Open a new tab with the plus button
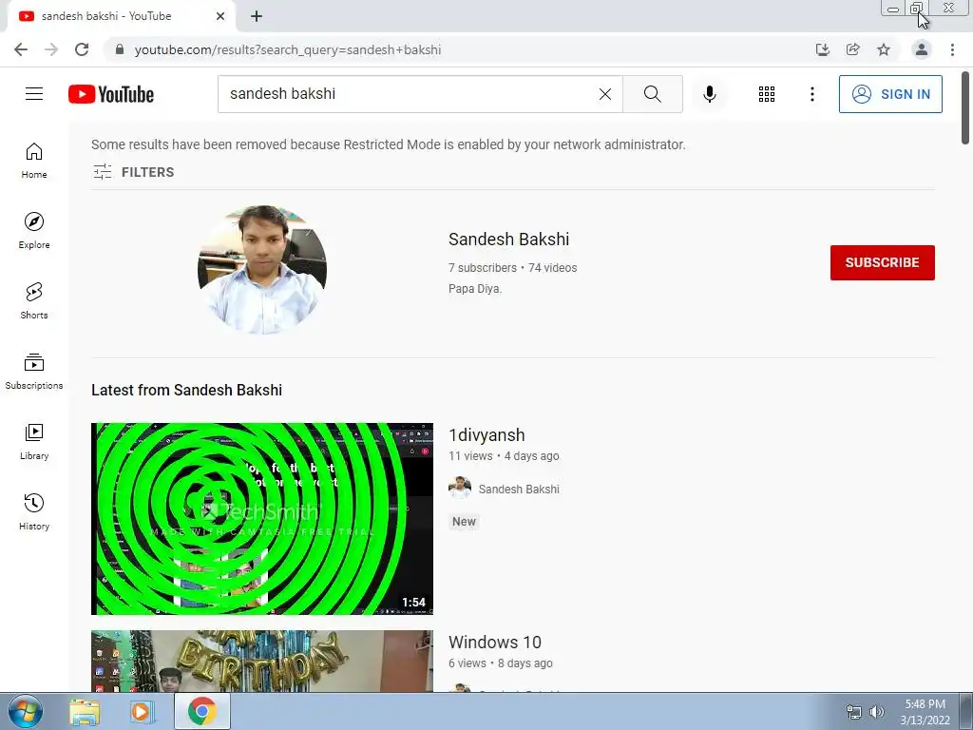 click(257, 16)
